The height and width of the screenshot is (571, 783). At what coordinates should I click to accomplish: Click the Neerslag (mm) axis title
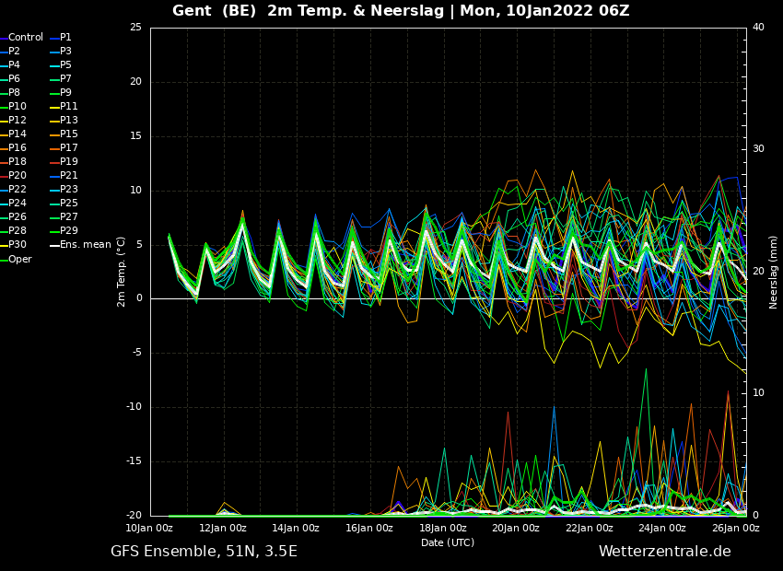click(774, 272)
